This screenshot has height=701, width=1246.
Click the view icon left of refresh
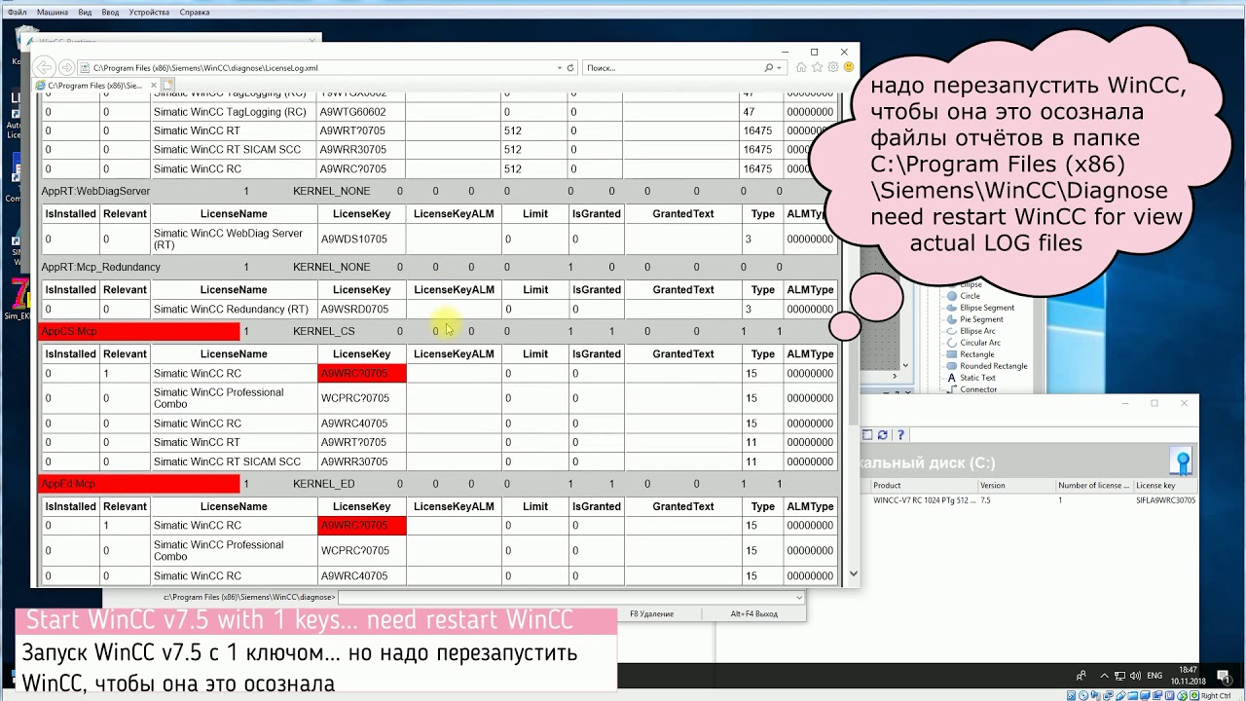click(867, 435)
